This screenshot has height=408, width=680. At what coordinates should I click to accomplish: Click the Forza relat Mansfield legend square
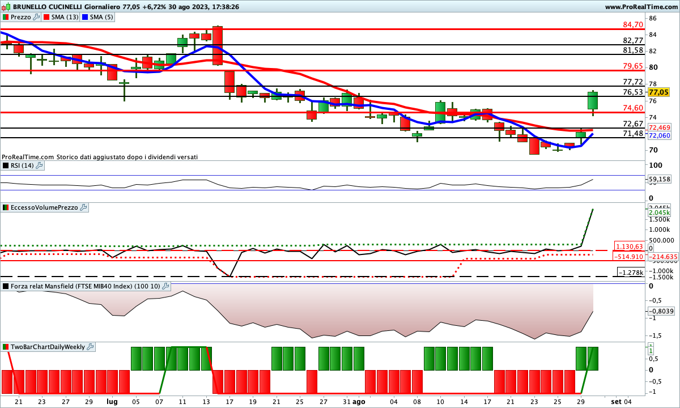(6, 287)
